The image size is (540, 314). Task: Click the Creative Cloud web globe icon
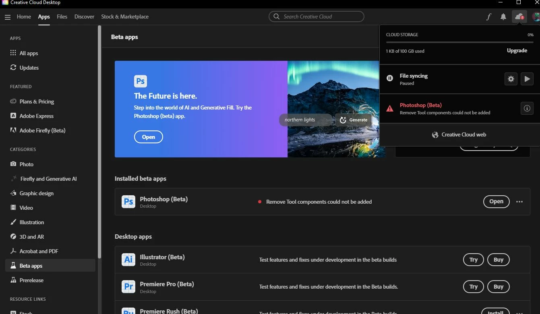(x=435, y=135)
